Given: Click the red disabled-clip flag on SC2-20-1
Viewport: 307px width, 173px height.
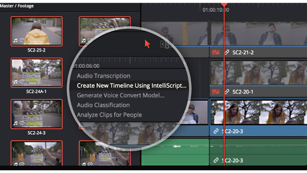Looking at the screenshot, I should coord(216,92).
